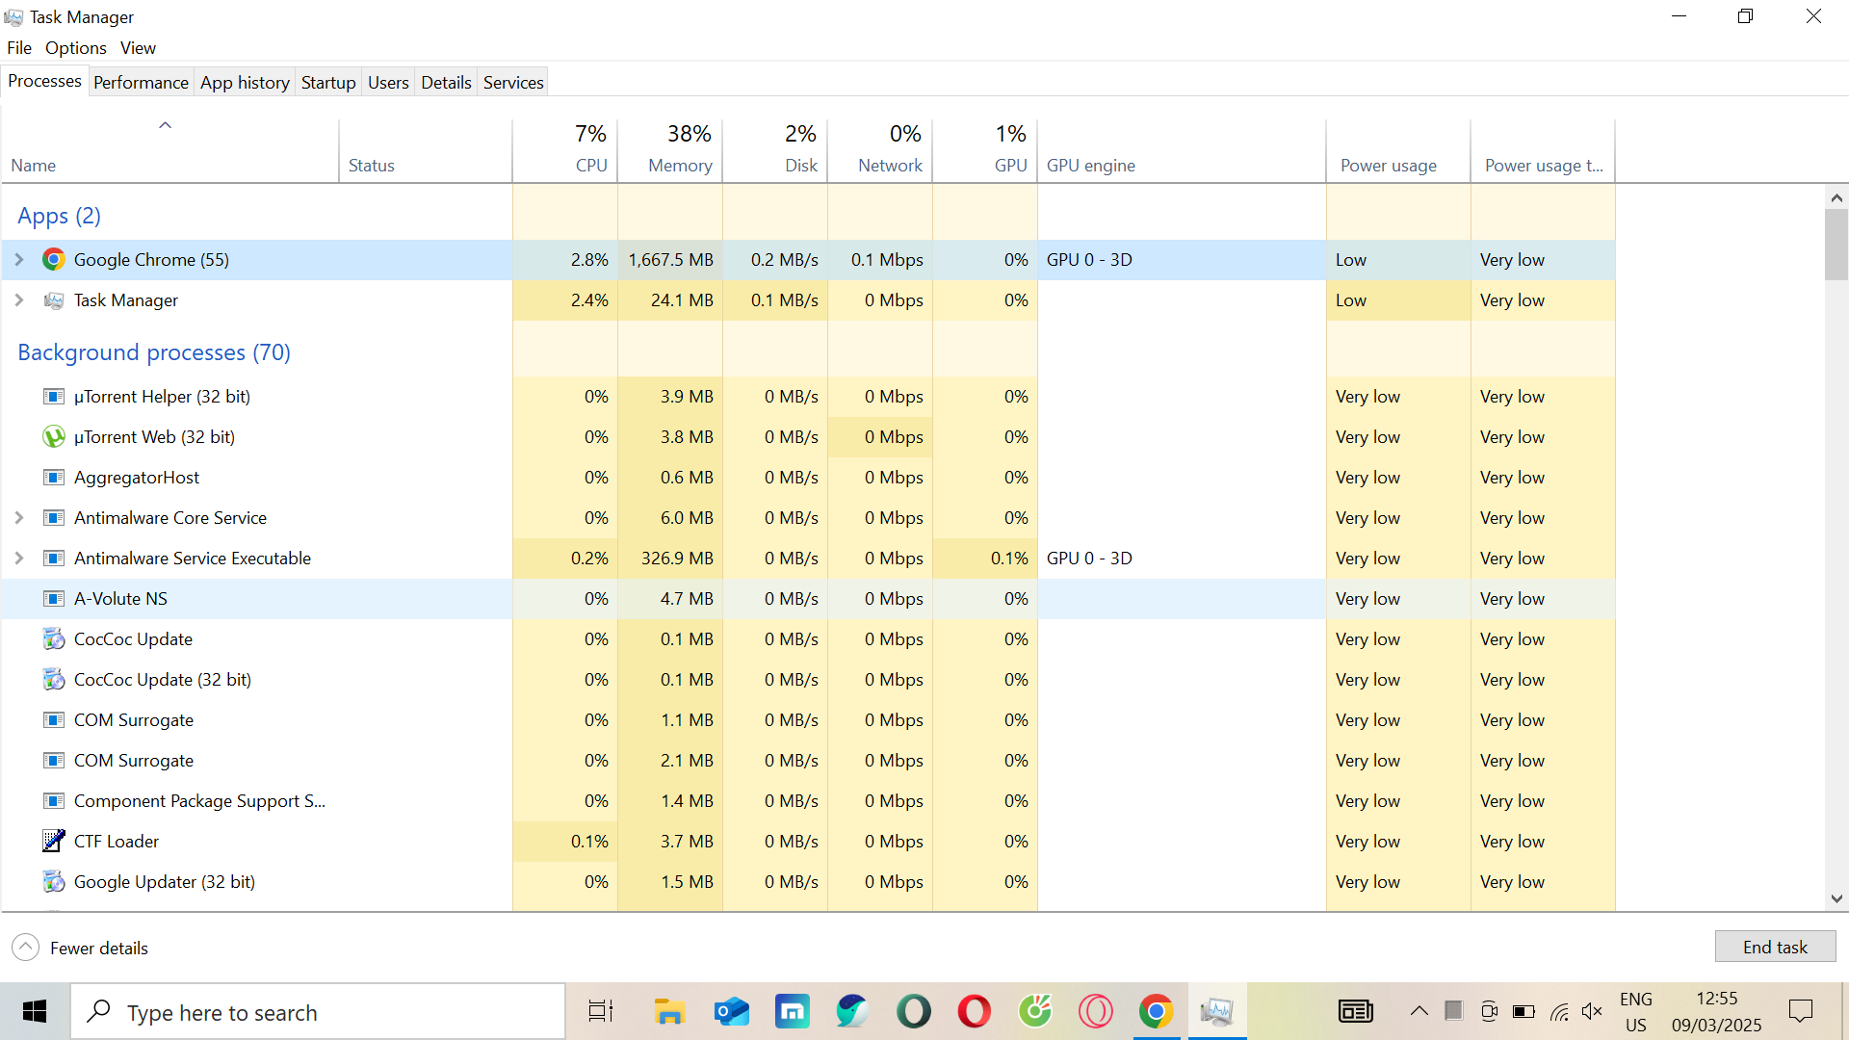This screenshot has width=1849, height=1040.
Task: Click the µTorrent Web (32 bit) icon
Action: click(x=54, y=437)
